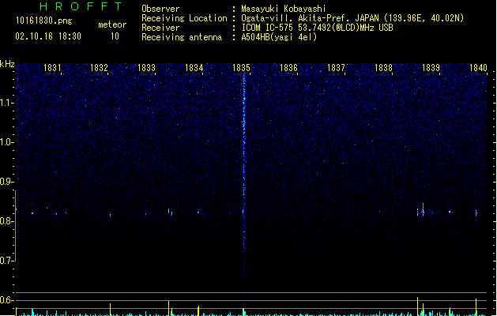Viewport: 497px width, 316px height.
Task: Click the Ogata-vill. Akita-Pref. JAPAN location text
Action: pyautogui.click(x=352, y=18)
